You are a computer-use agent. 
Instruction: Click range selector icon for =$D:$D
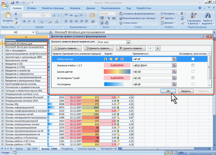[174, 72]
